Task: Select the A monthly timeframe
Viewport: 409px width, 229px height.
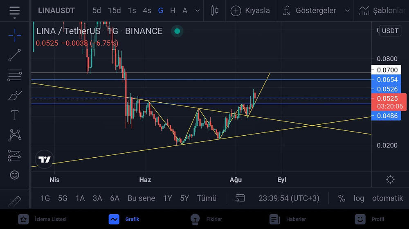Action: (x=185, y=11)
